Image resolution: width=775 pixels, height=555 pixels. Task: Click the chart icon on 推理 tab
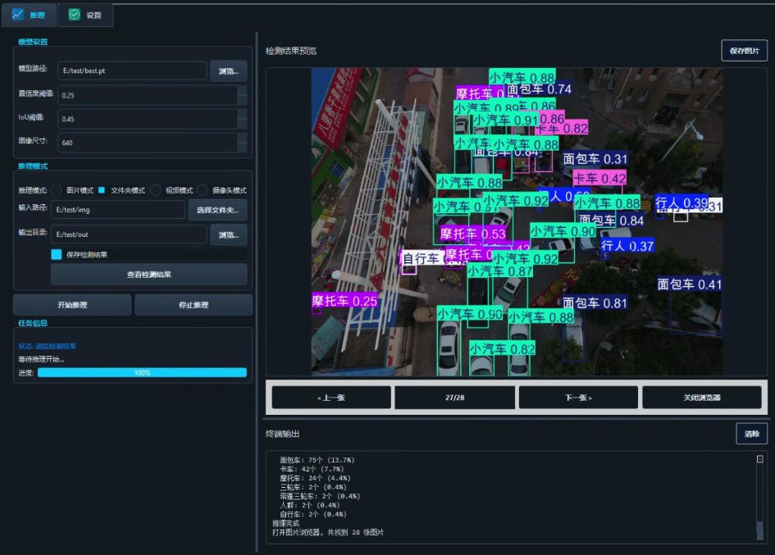(18, 14)
